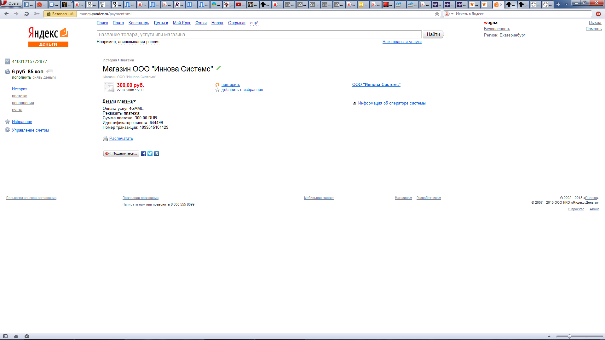605x340 pixels.
Task: Click the 'Безопасный' security badge
Action: point(60,14)
